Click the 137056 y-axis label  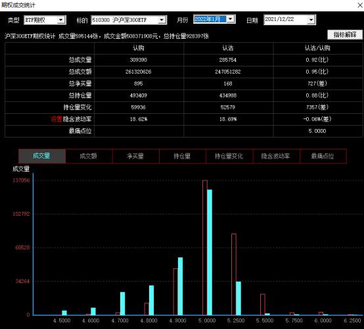21,180
